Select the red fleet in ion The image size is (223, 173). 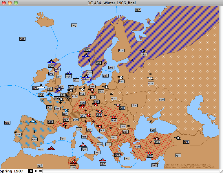[x=103, y=159]
